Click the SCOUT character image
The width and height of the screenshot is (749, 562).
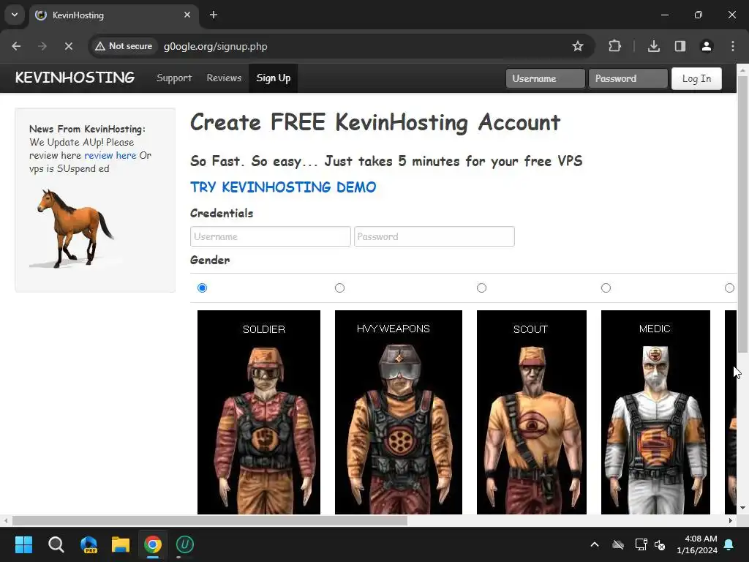(532, 413)
